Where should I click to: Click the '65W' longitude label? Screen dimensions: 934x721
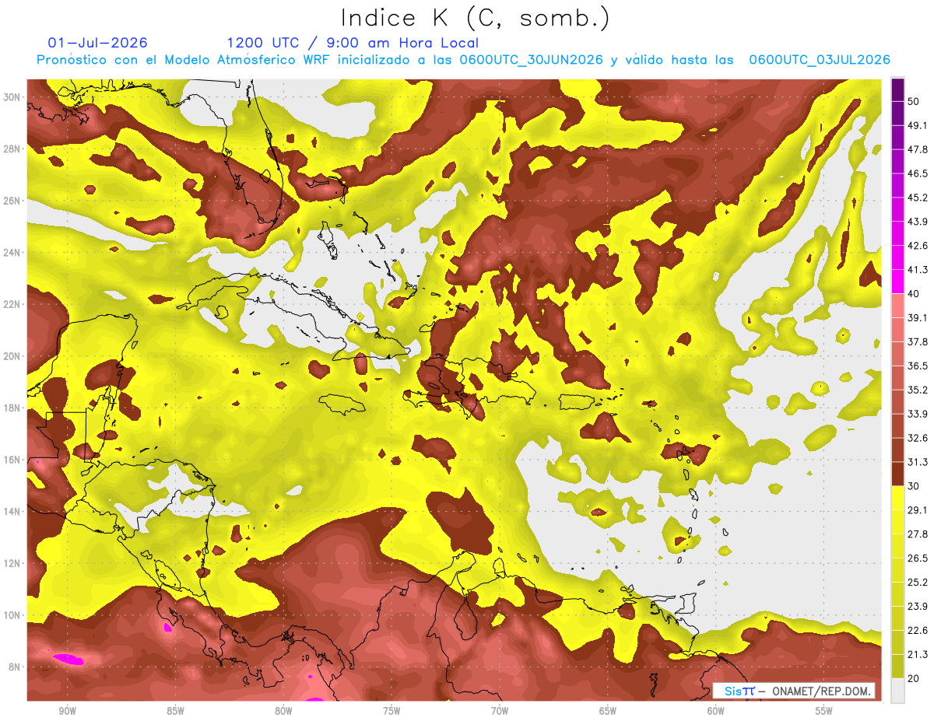click(x=608, y=711)
